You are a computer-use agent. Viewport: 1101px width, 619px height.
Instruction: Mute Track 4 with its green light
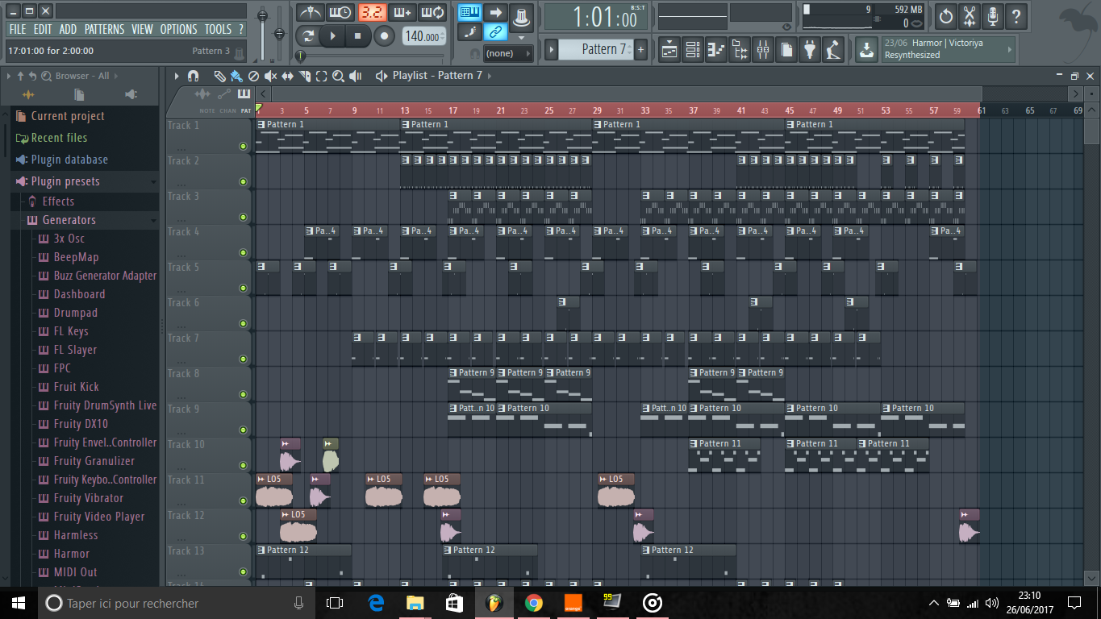click(x=243, y=252)
